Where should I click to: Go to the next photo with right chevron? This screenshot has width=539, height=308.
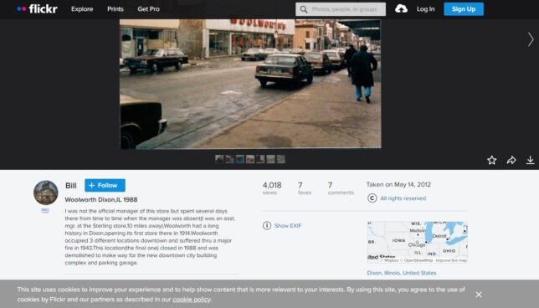(x=531, y=39)
